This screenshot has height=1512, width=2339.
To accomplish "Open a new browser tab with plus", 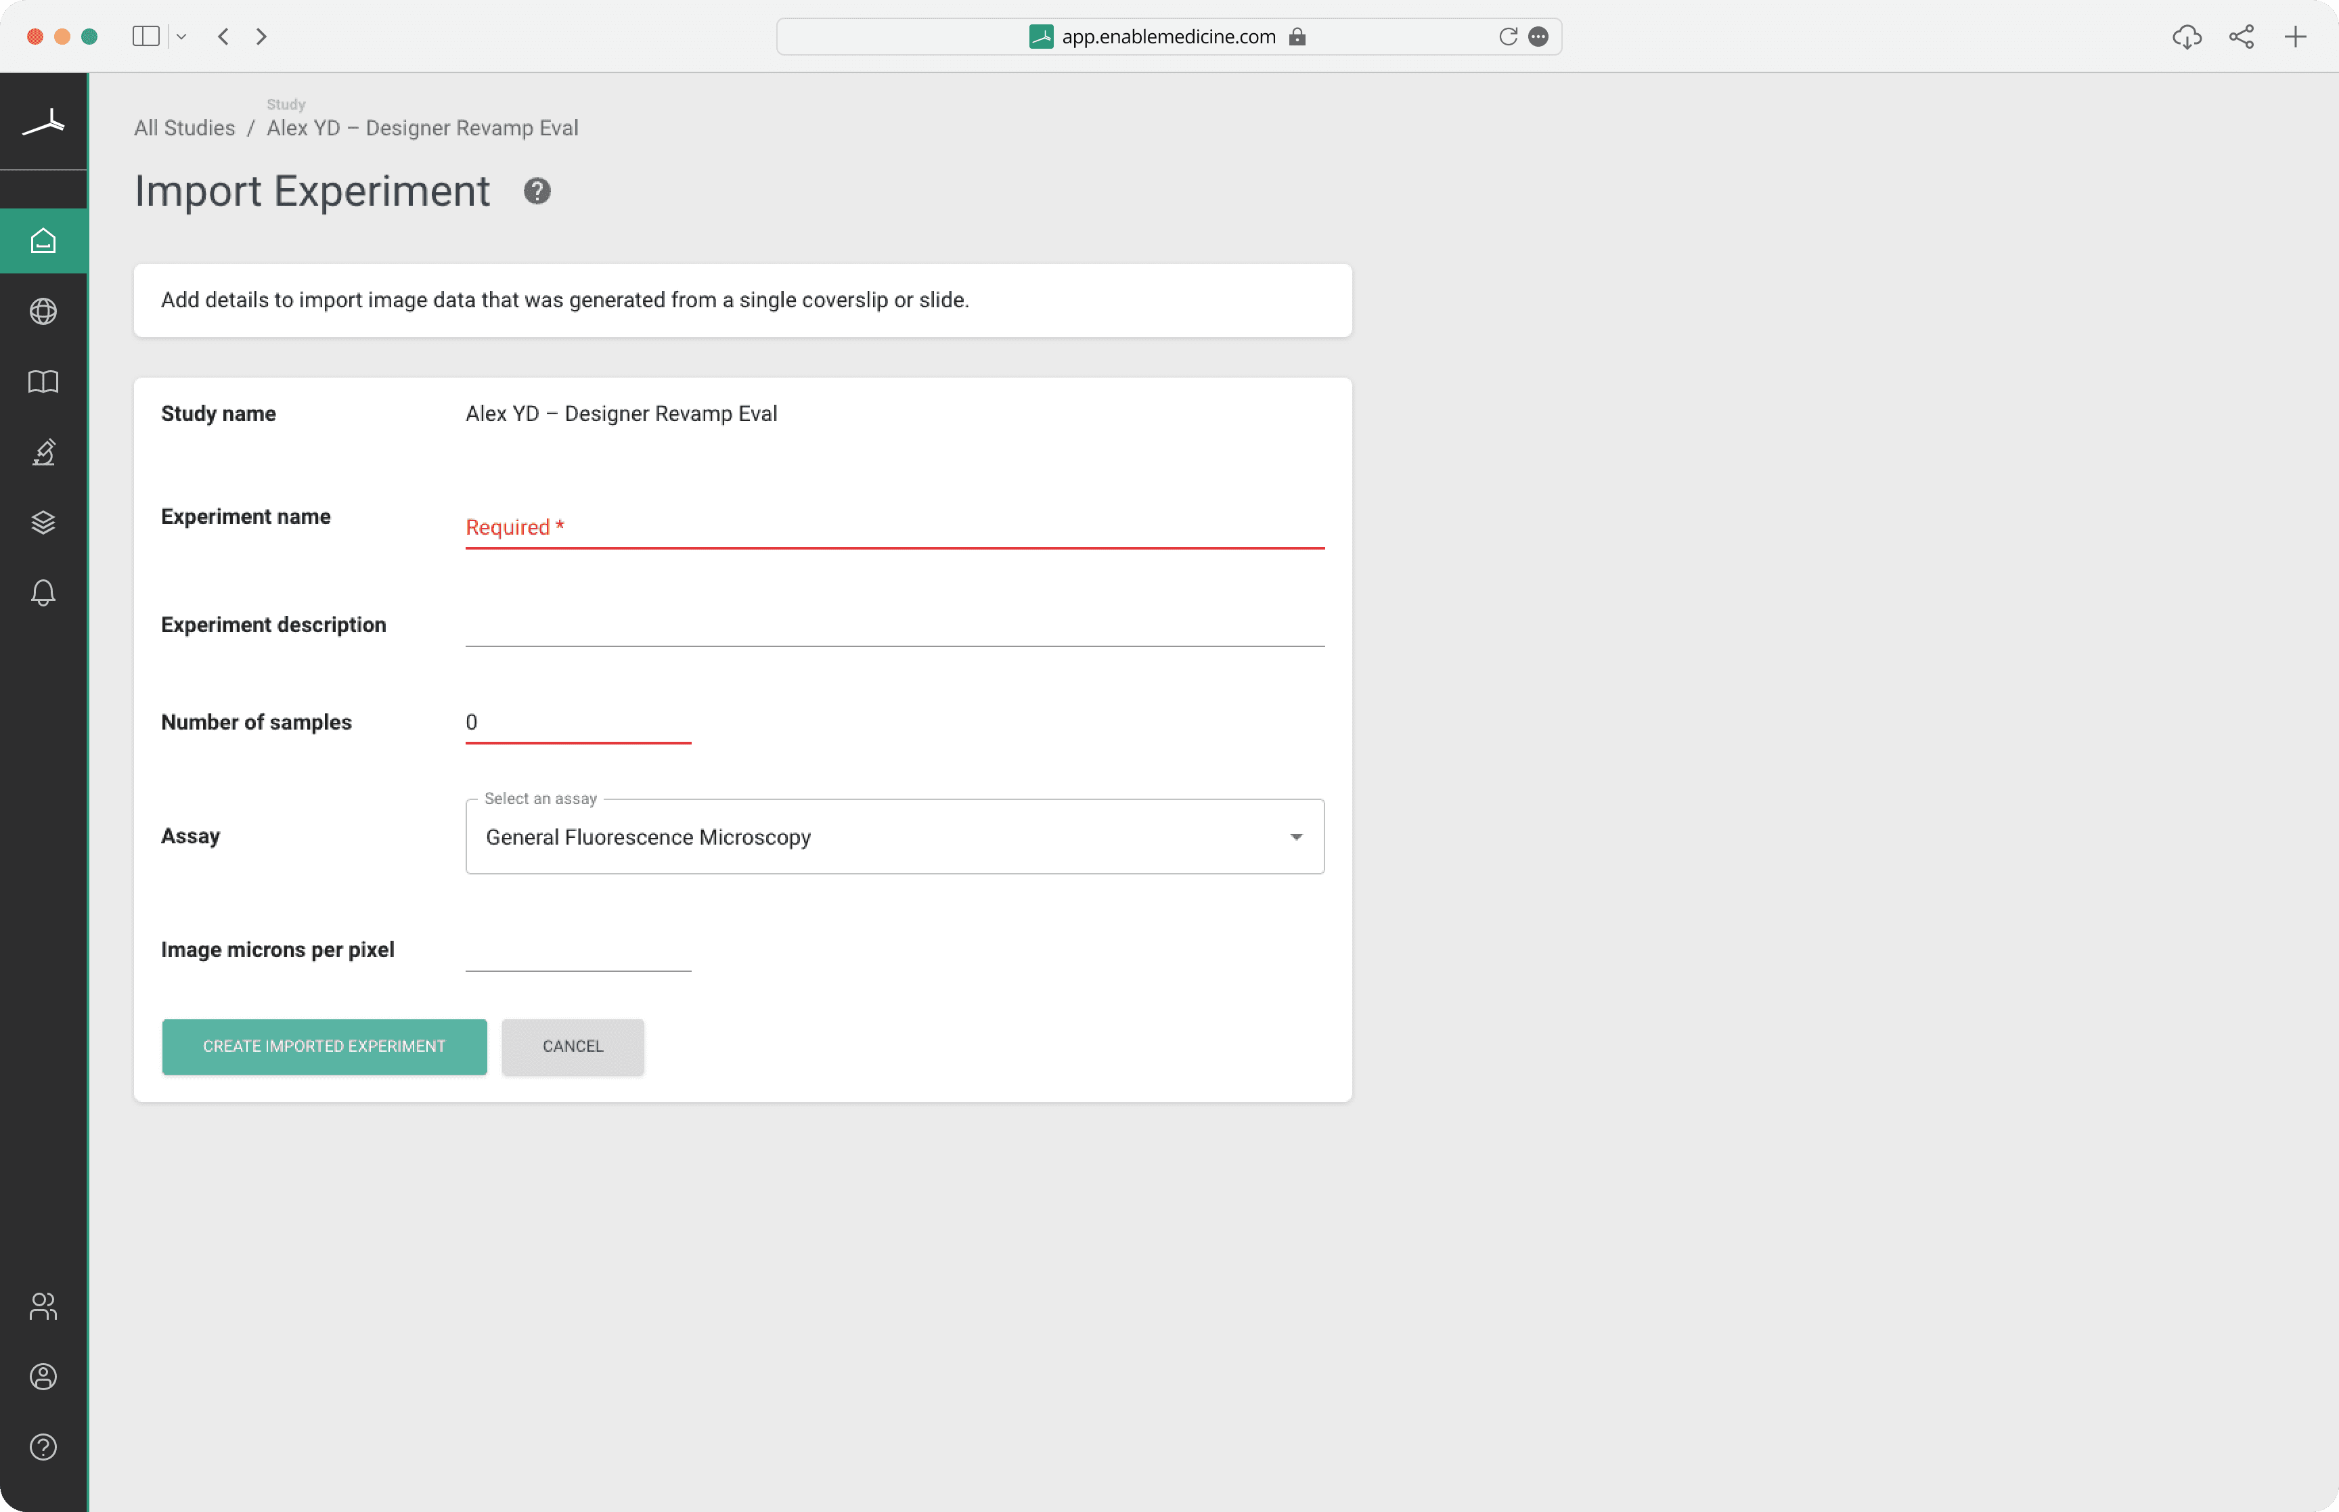I will pos(2295,37).
